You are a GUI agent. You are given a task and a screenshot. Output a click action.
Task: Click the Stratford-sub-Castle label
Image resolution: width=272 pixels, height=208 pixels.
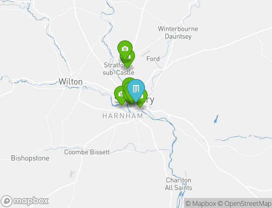click(x=118, y=69)
